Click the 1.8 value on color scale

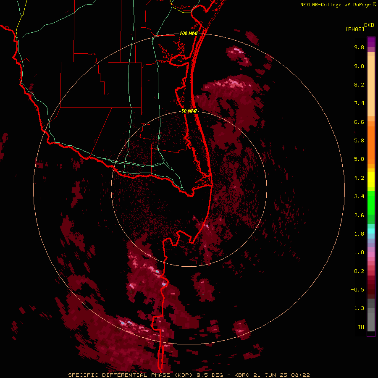pyautogui.click(x=359, y=234)
